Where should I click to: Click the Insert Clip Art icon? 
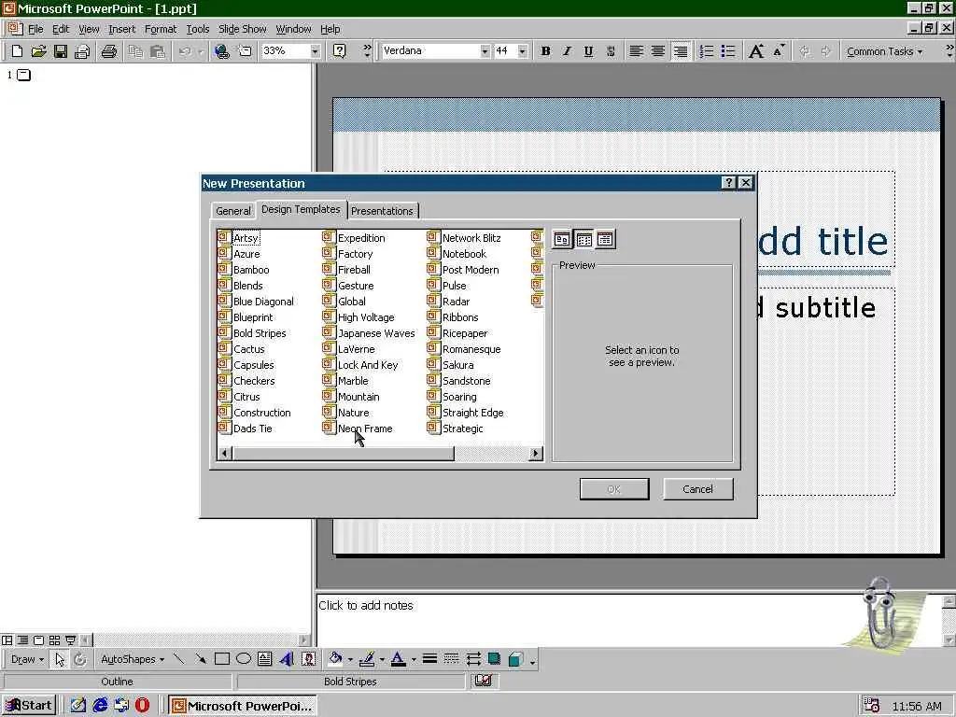(308, 659)
